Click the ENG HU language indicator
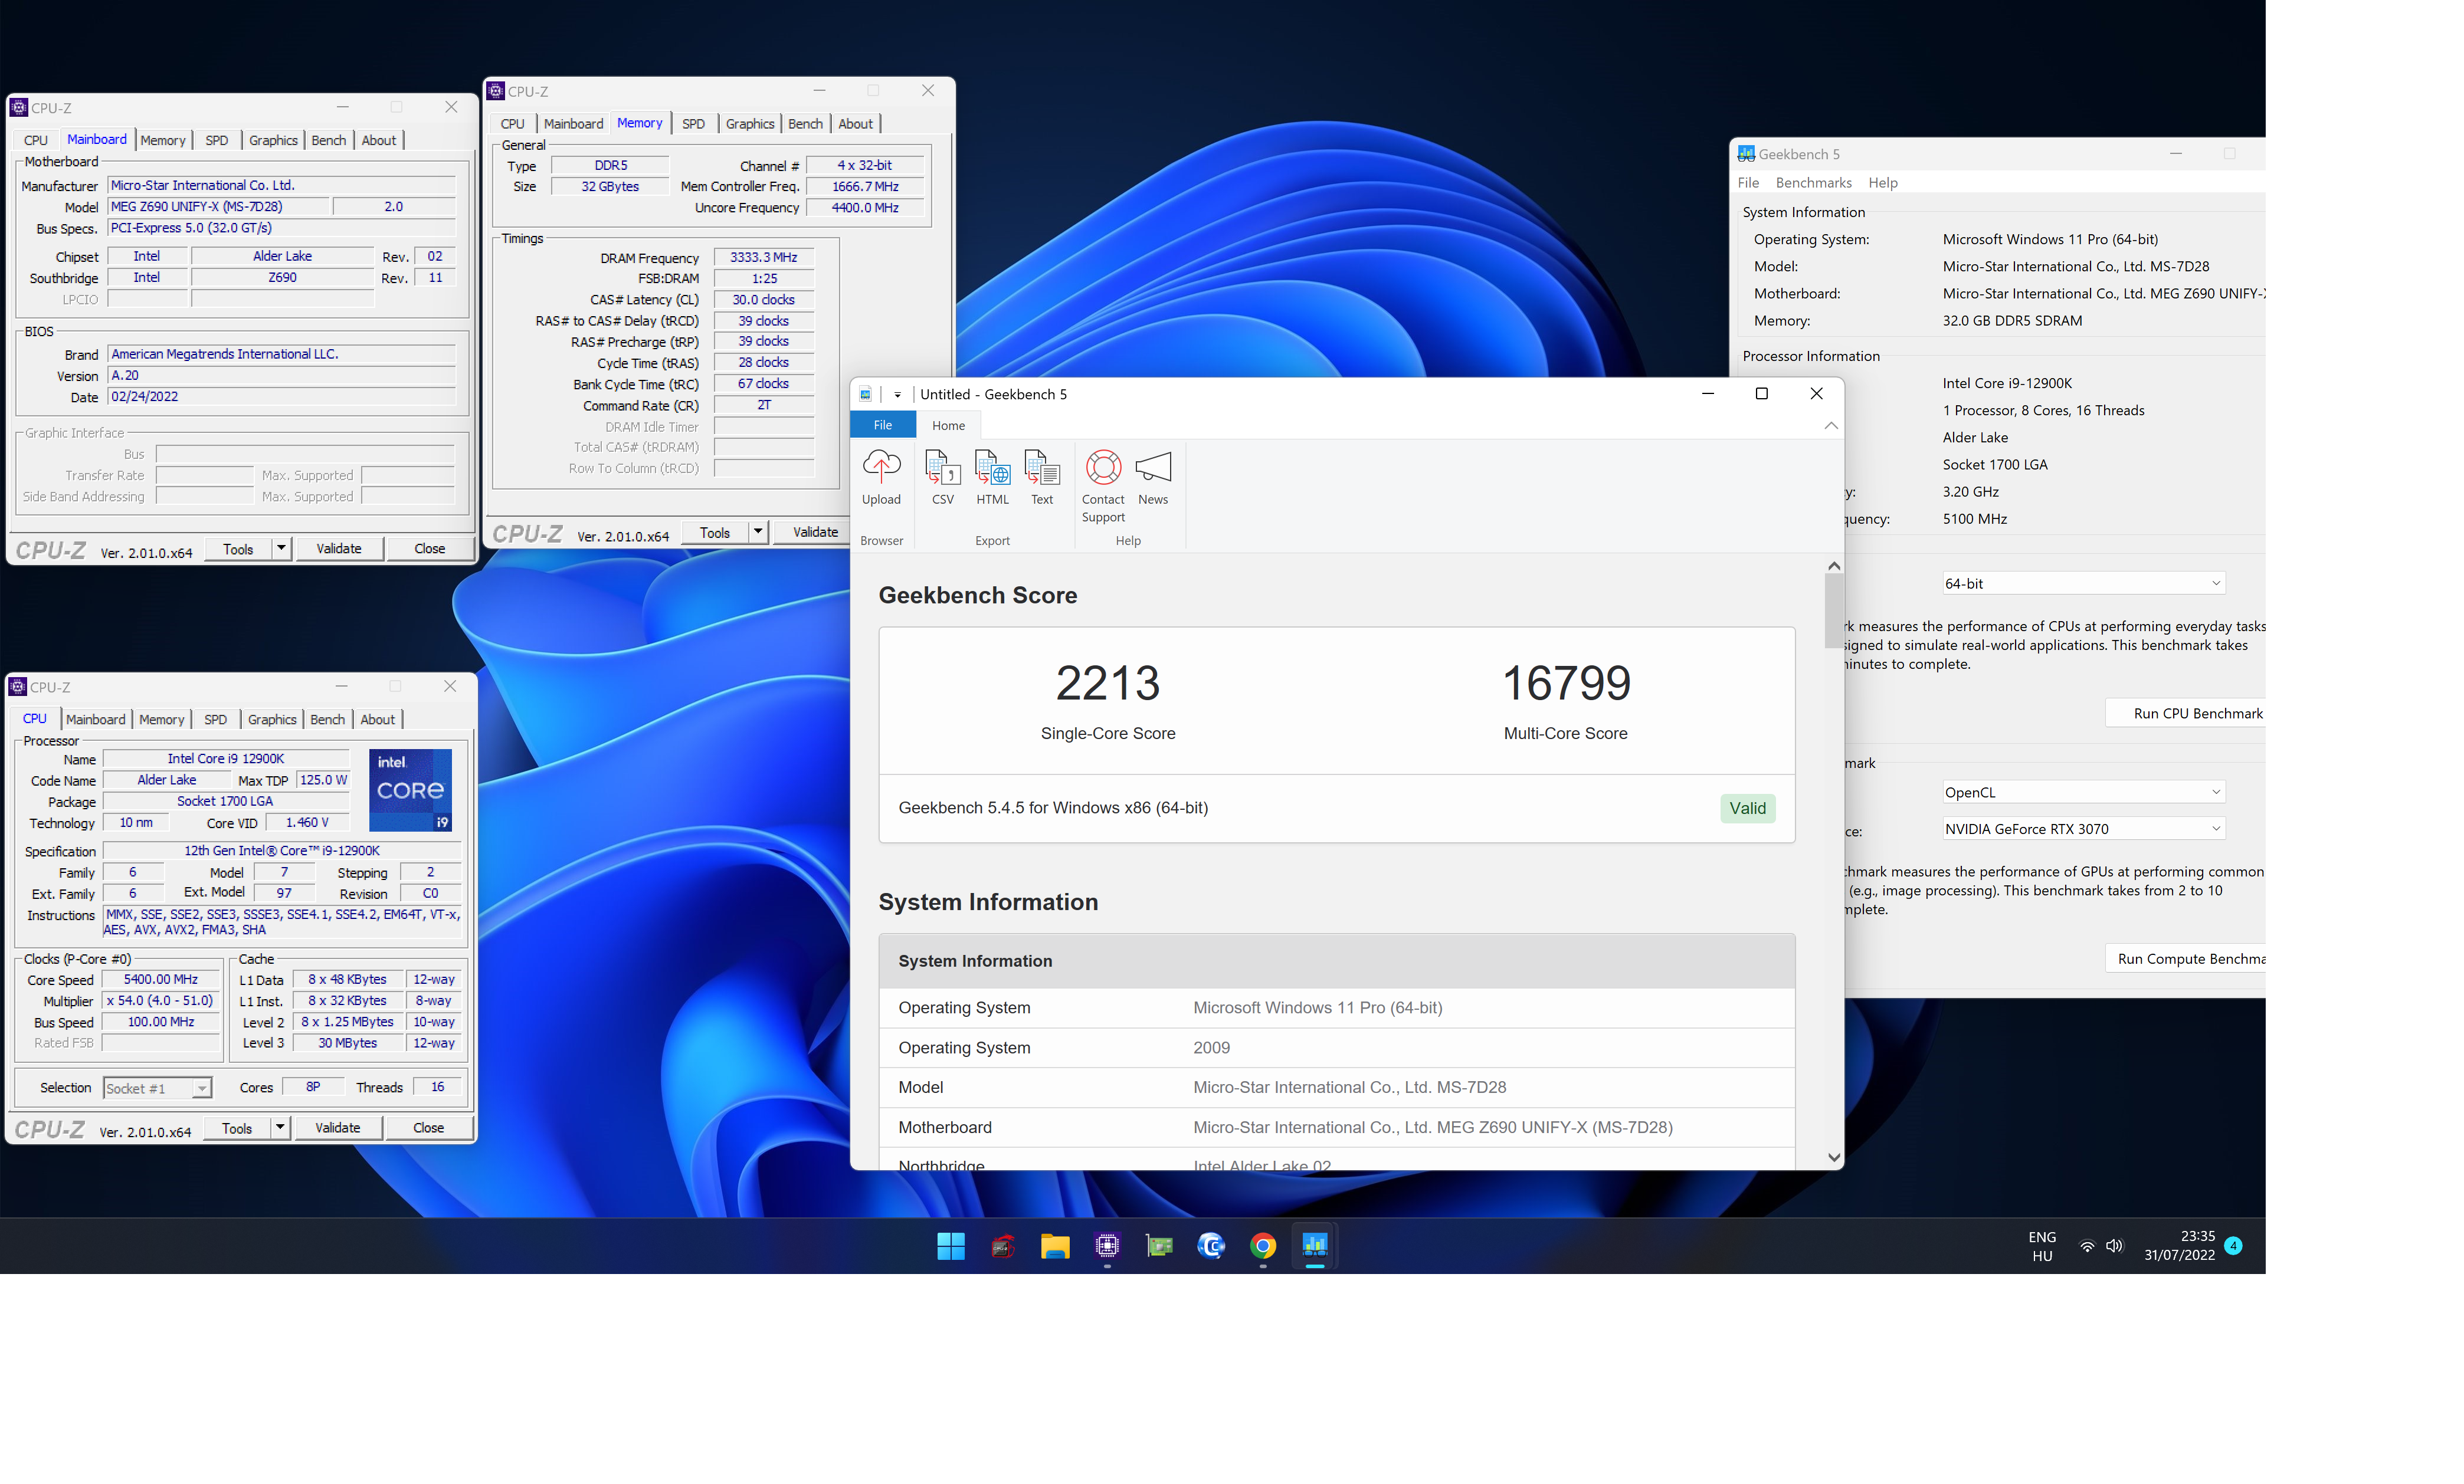2464x1484 pixels. pos(2042,1246)
